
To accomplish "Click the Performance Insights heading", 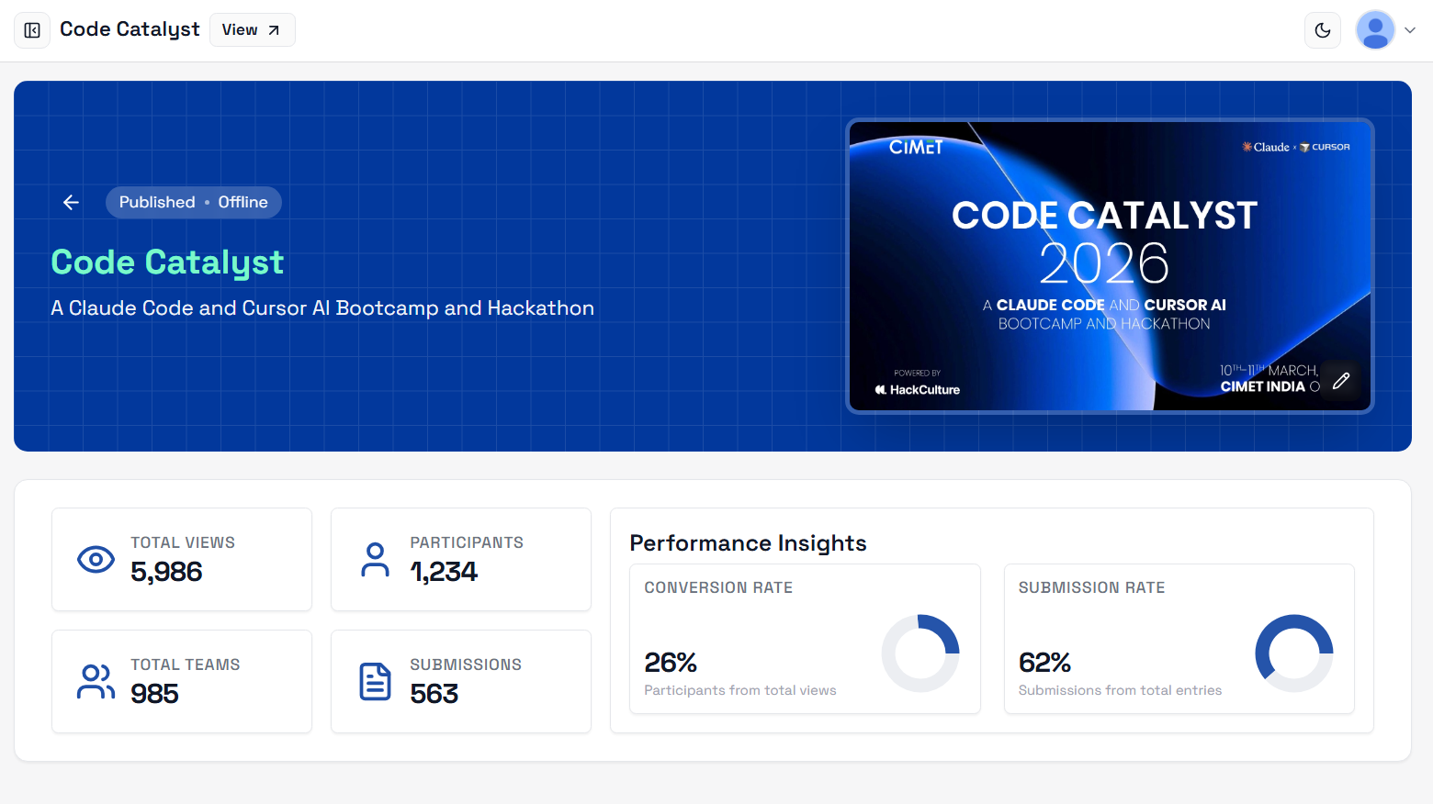I will pos(748,543).
